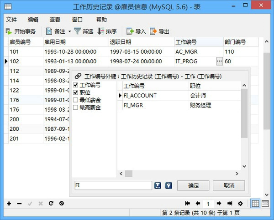The width and height of the screenshot is (274, 220).
Task: Open the 查看 menu
Action: [x=55, y=20]
